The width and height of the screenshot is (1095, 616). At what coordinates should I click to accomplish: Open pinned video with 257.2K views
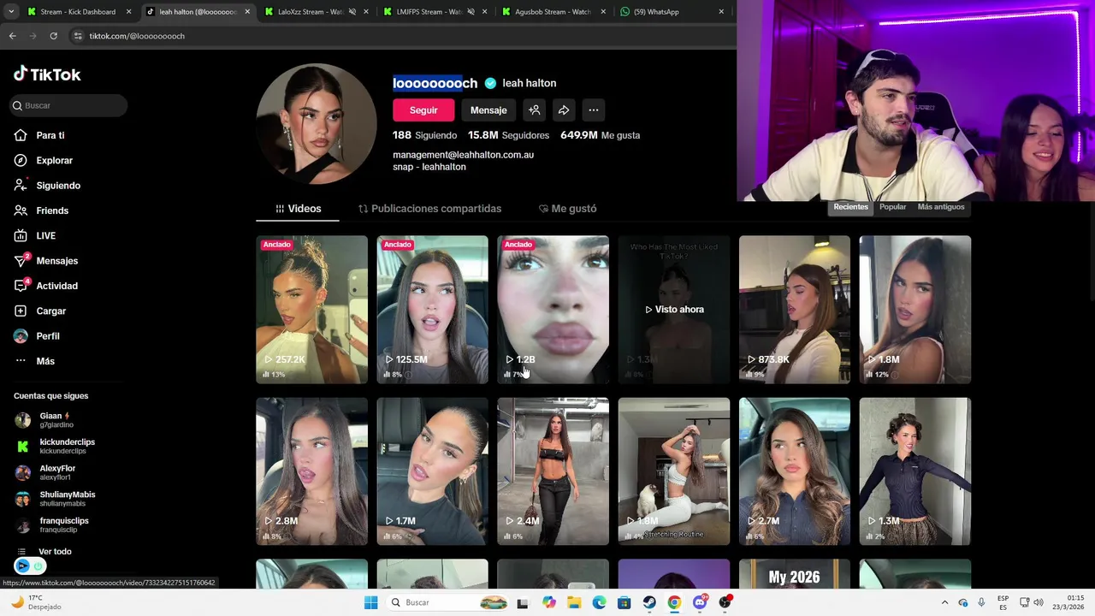tap(312, 310)
